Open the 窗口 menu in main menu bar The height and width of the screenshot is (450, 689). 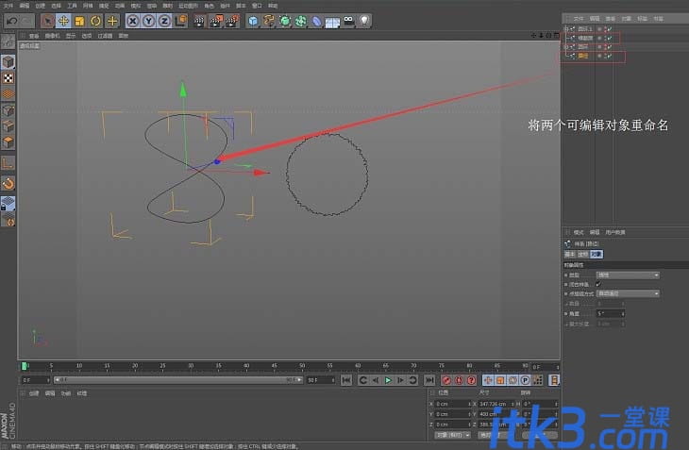click(257, 6)
